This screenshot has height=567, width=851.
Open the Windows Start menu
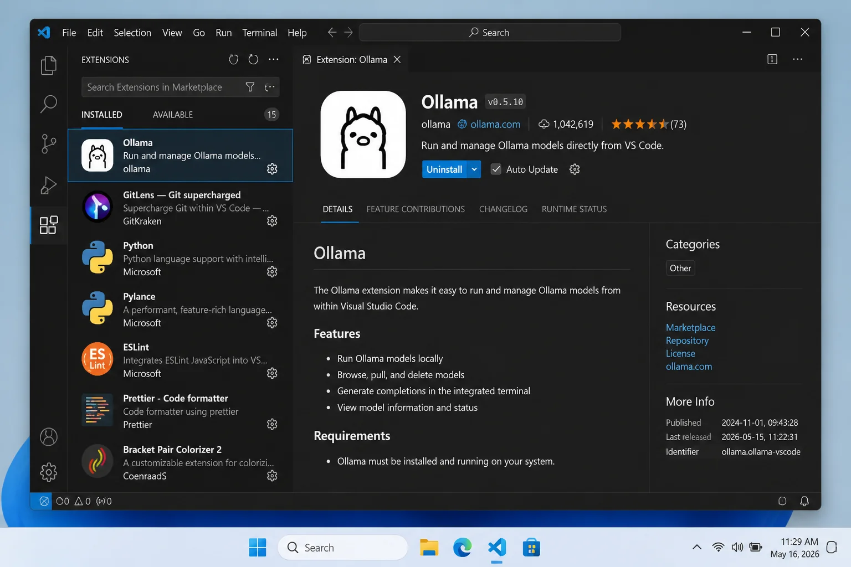pyautogui.click(x=257, y=548)
